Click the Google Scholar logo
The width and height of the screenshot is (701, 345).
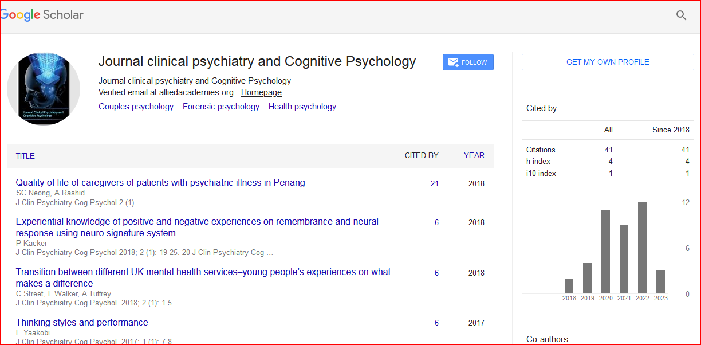tap(43, 15)
